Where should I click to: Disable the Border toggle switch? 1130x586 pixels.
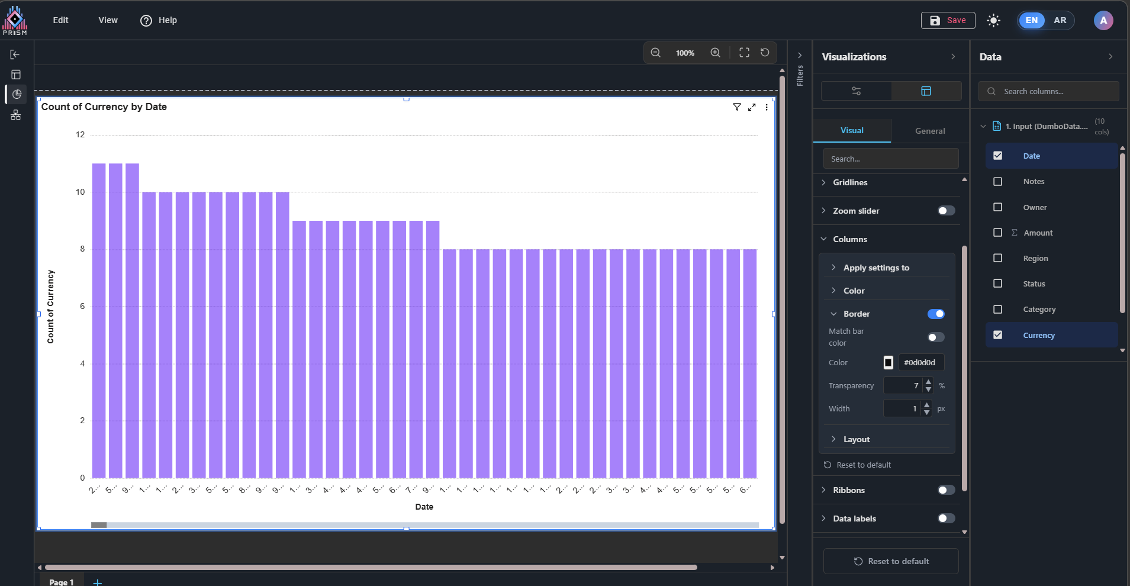click(x=936, y=314)
